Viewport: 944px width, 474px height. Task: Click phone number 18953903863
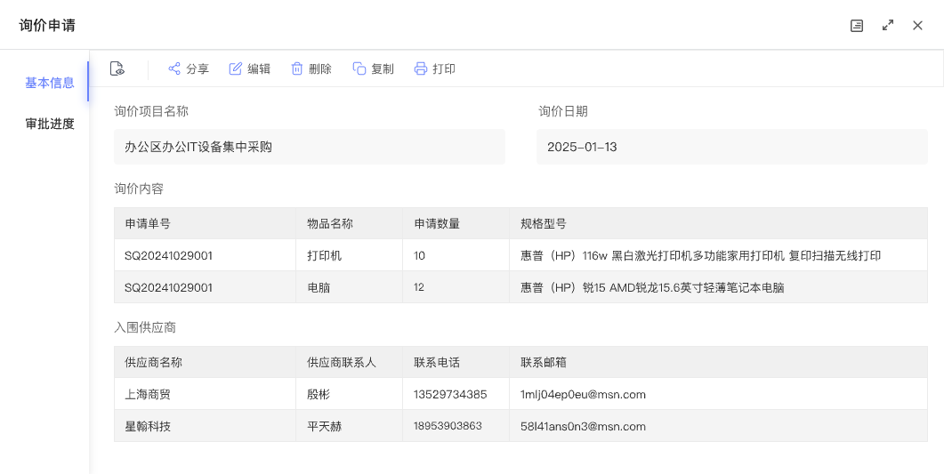point(448,426)
